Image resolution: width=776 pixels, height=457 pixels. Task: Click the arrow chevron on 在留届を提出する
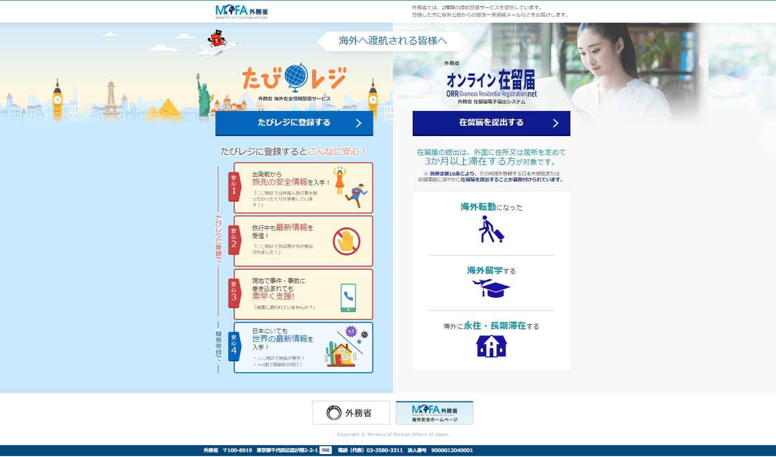click(555, 123)
